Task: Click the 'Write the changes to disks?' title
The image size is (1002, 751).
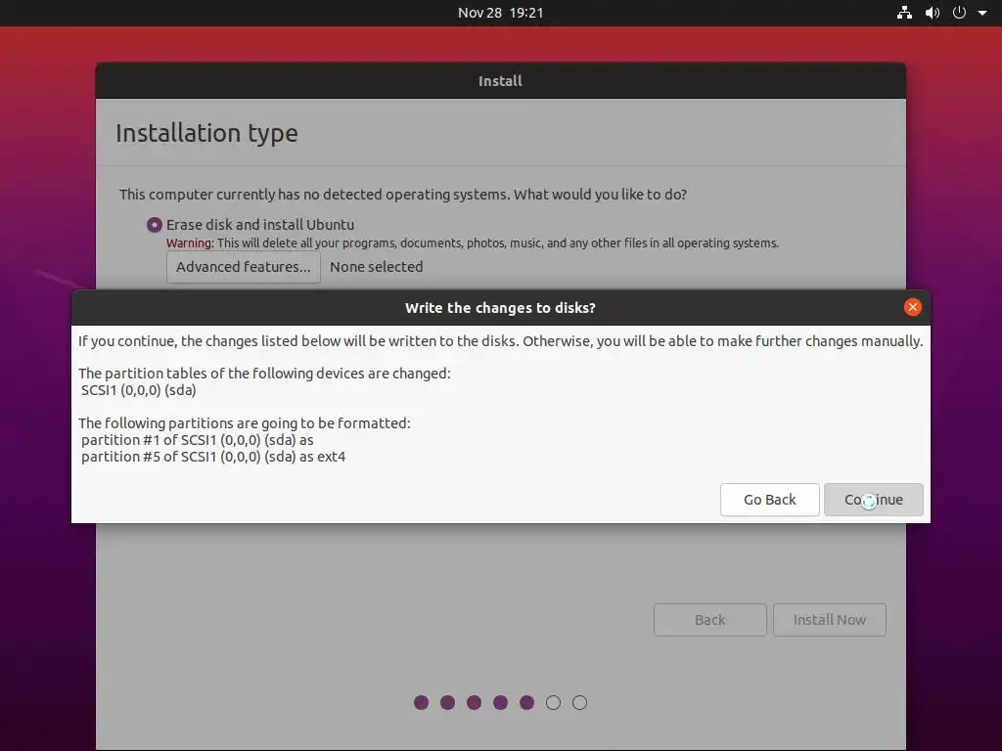Action: [x=500, y=308]
